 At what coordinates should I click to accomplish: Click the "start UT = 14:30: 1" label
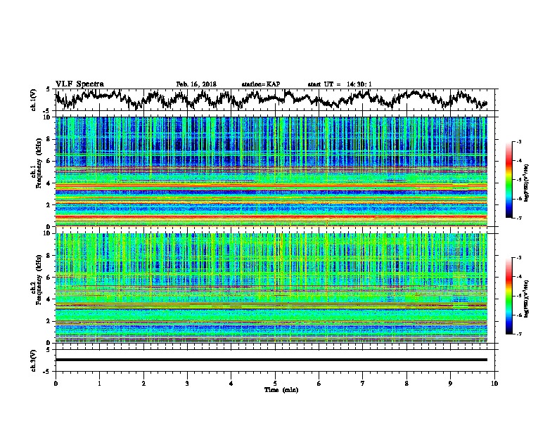340,84
